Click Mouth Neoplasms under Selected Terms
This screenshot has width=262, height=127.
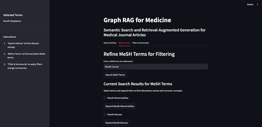(x=12, y=21)
